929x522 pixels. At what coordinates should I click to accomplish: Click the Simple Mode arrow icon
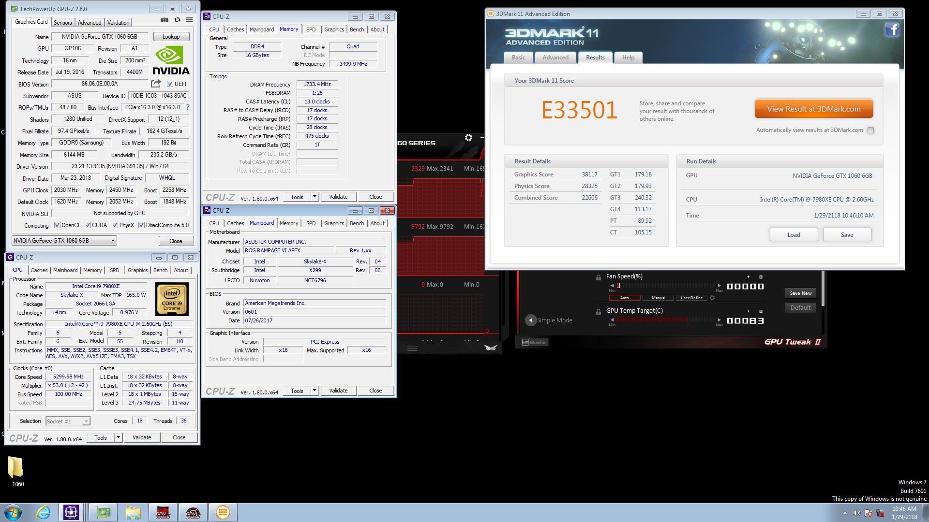click(x=531, y=320)
